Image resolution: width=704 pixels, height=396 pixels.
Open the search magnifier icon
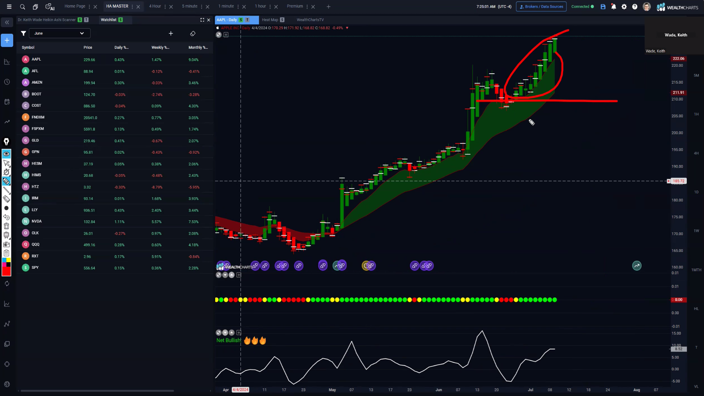pos(22,7)
